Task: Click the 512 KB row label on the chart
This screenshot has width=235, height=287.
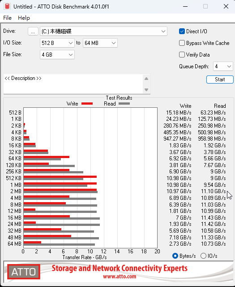Action: pyautogui.click(x=14, y=178)
